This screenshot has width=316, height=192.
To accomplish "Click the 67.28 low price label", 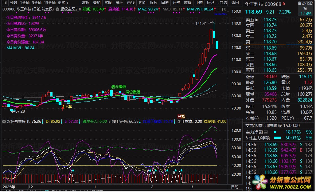I will [x=20, y=111].
